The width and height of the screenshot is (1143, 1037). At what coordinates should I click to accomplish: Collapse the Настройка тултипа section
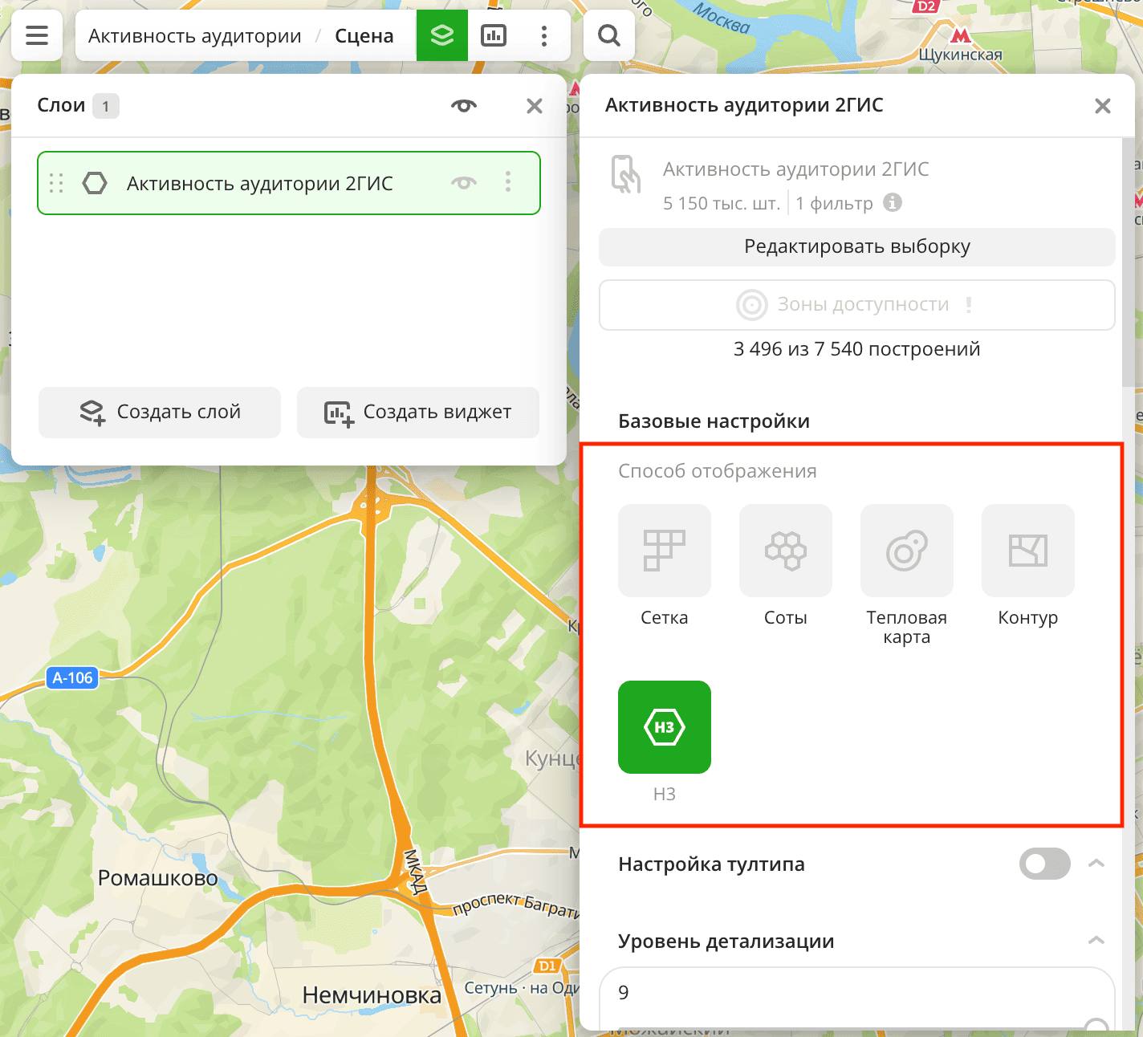pyautogui.click(x=1096, y=864)
